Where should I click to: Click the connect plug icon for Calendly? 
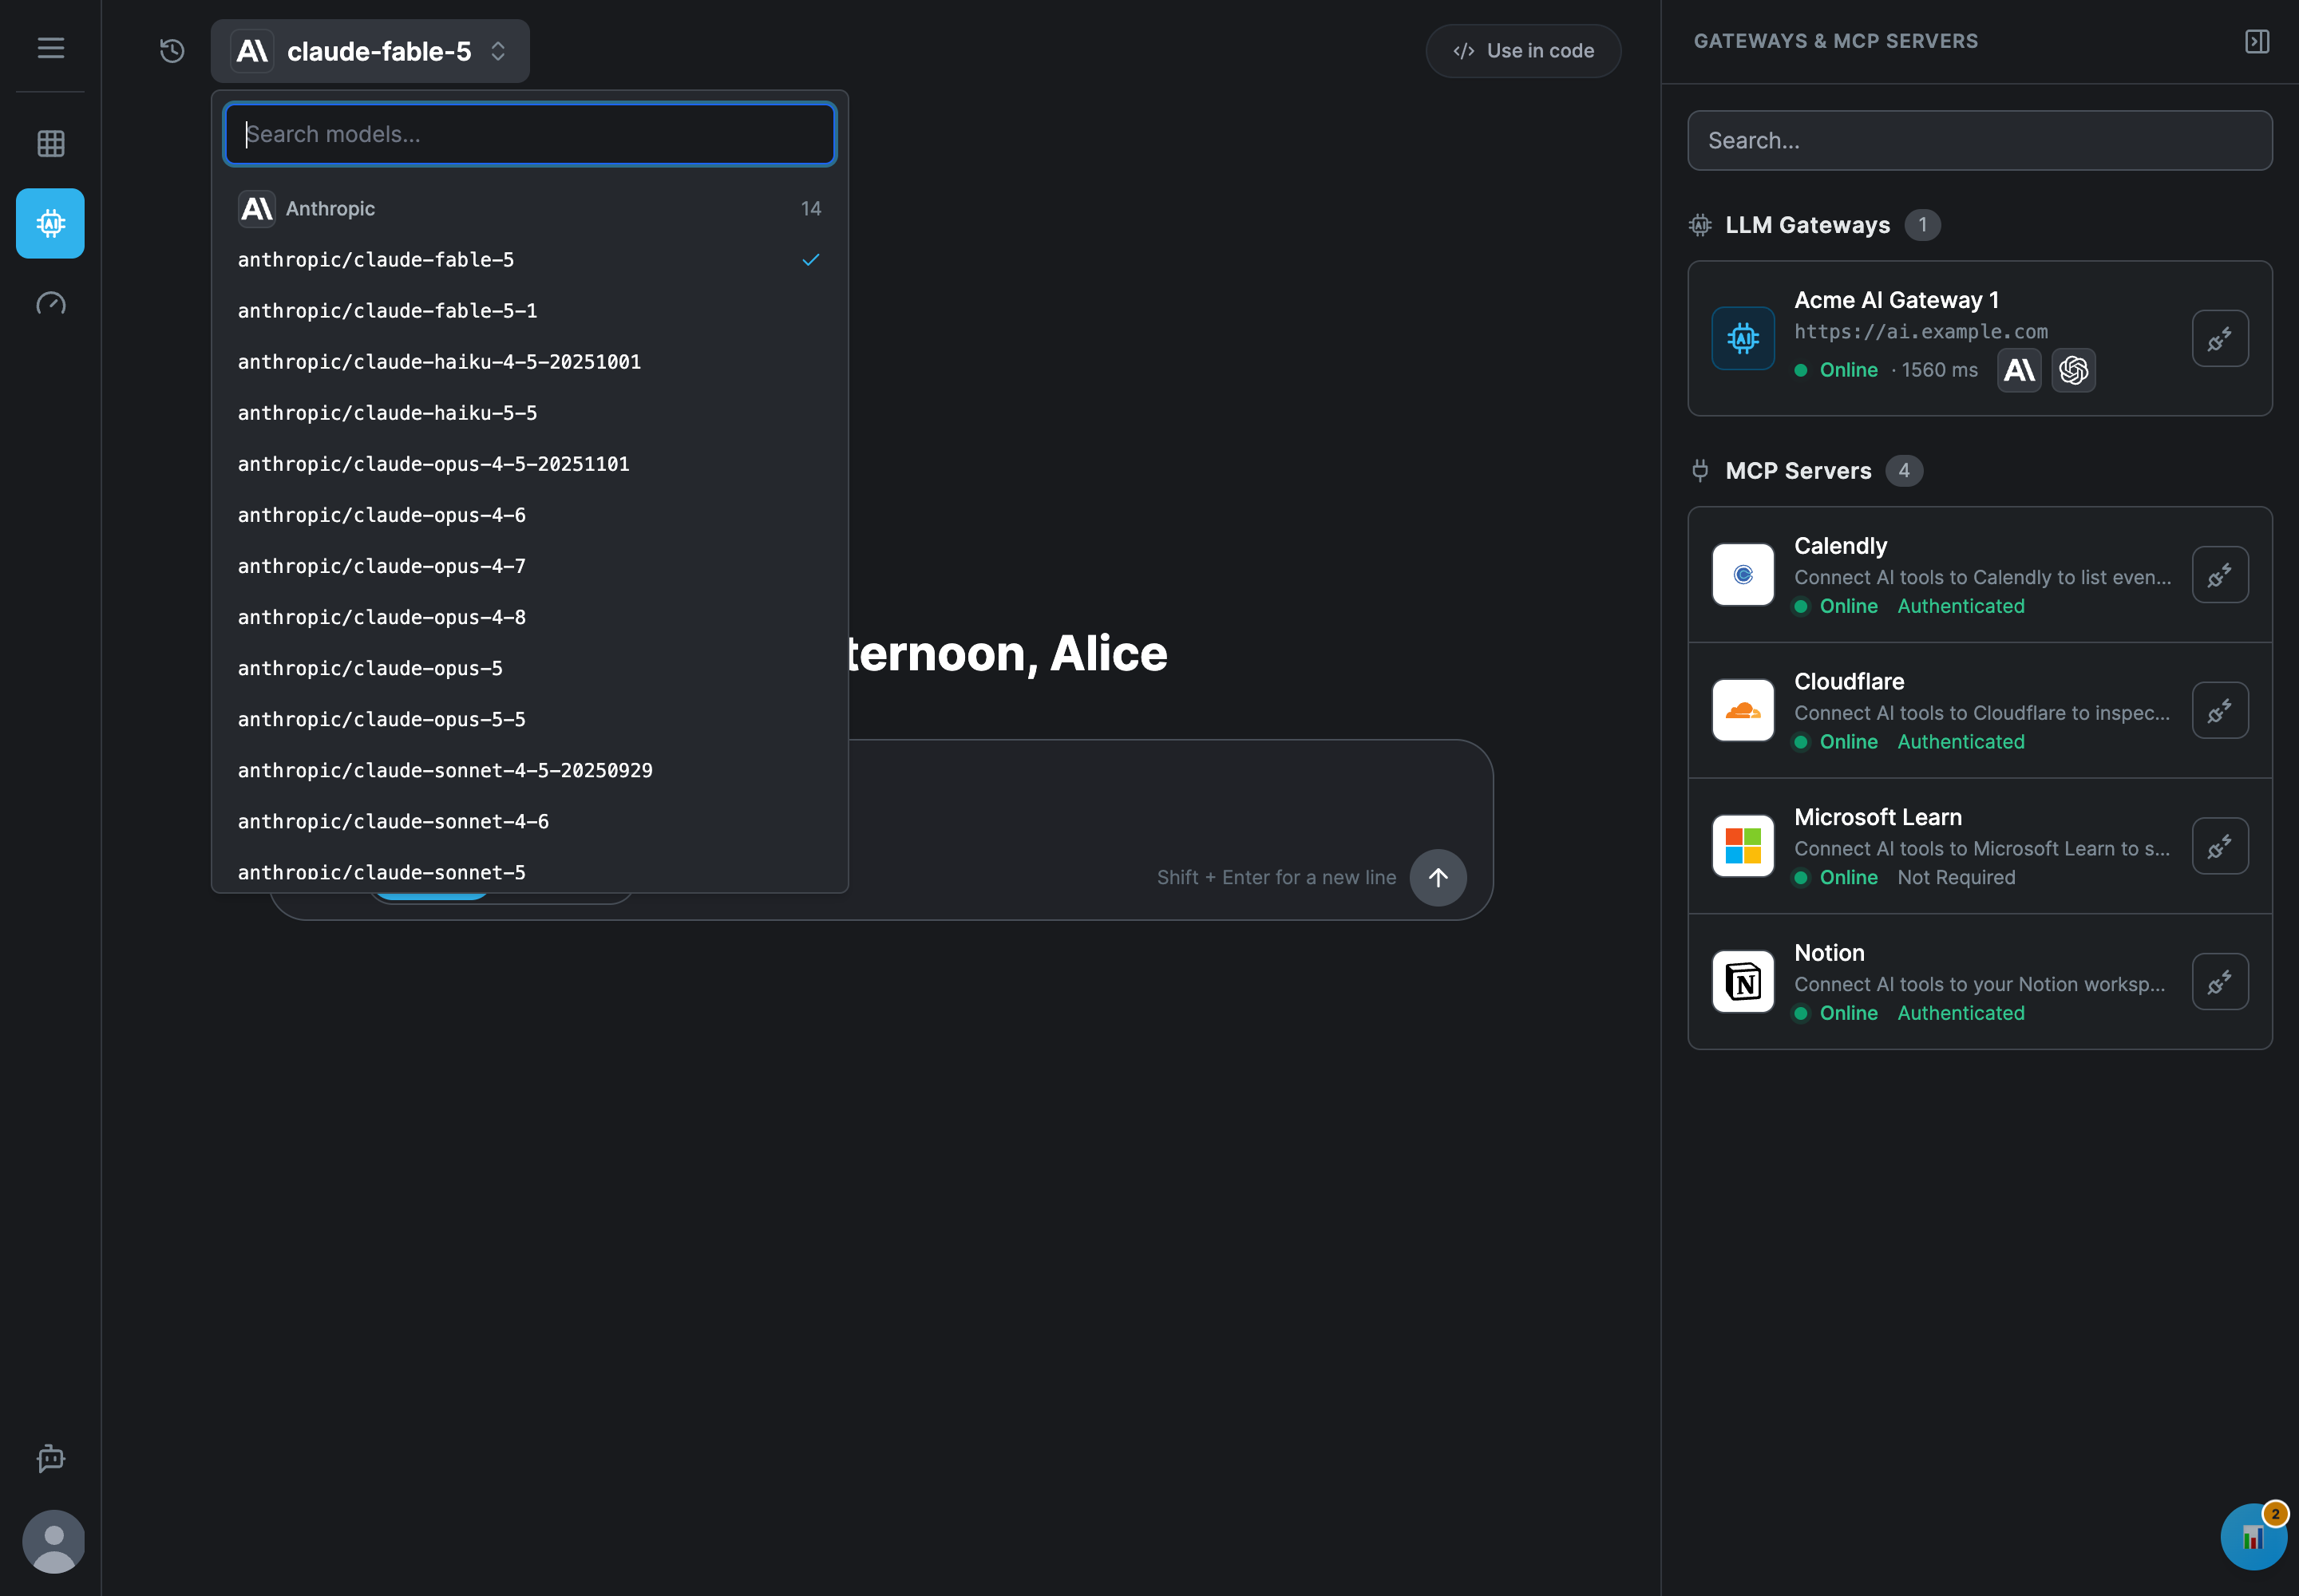coord(2220,575)
